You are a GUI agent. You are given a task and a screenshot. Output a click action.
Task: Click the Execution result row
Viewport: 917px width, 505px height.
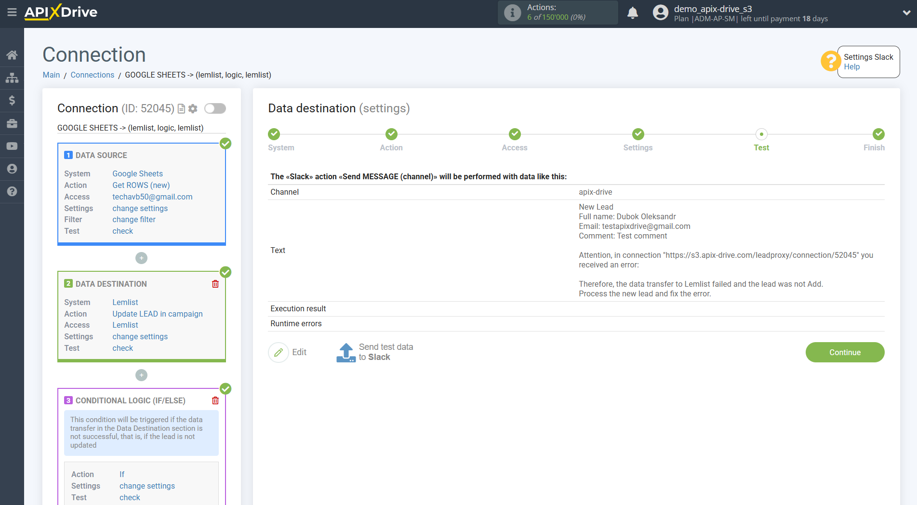click(576, 309)
